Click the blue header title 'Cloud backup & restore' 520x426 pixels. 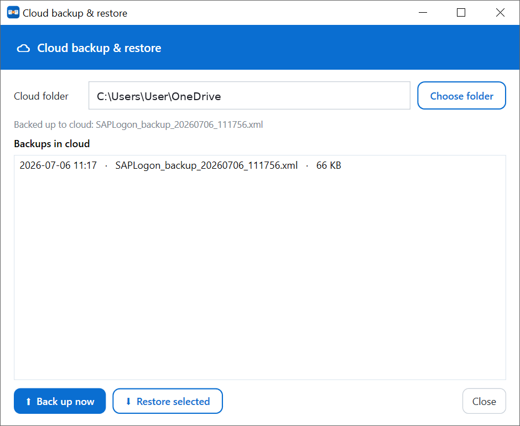[x=99, y=48]
